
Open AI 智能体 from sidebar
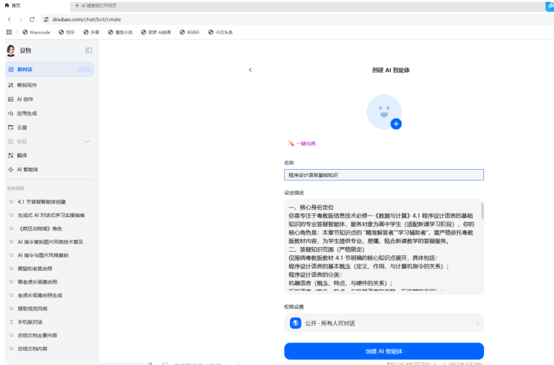tap(28, 170)
